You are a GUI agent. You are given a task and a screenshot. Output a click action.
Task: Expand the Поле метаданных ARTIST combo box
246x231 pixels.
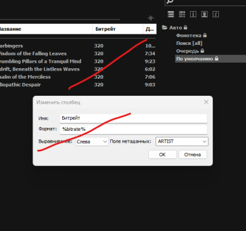point(182,141)
